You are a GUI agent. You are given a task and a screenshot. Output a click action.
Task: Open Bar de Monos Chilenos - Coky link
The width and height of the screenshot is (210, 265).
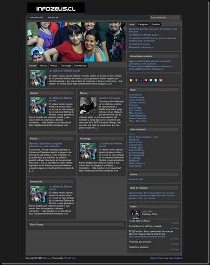tap(144, 137)
